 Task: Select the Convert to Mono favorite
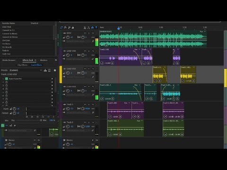coord(9,34)
